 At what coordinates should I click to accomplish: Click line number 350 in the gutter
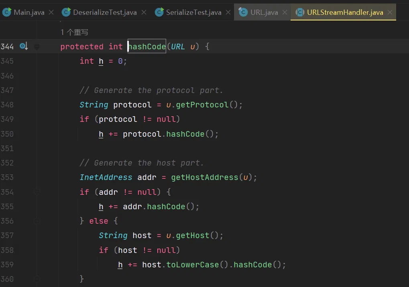pyautogui.click(x=7, y=134)
